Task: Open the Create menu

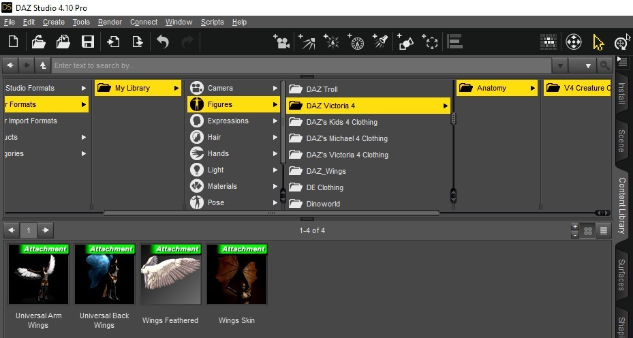Action: 54,22
